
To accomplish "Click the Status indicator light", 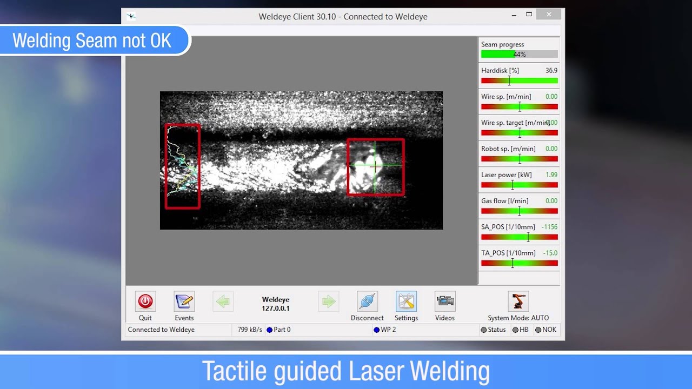I will point(483,330).
